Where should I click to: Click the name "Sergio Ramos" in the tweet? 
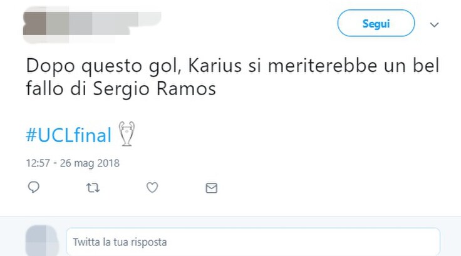154,88
